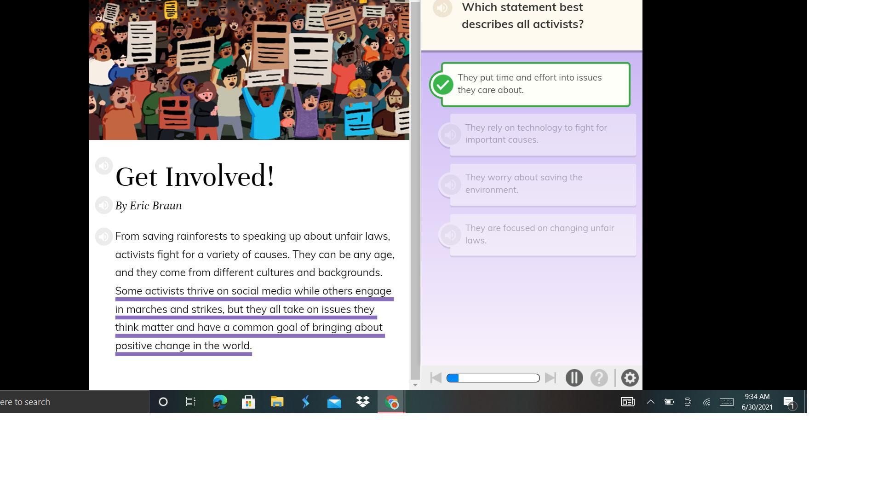Skip to the next question
The height and width of the screenshot is (497, 883).
(550, 378)
